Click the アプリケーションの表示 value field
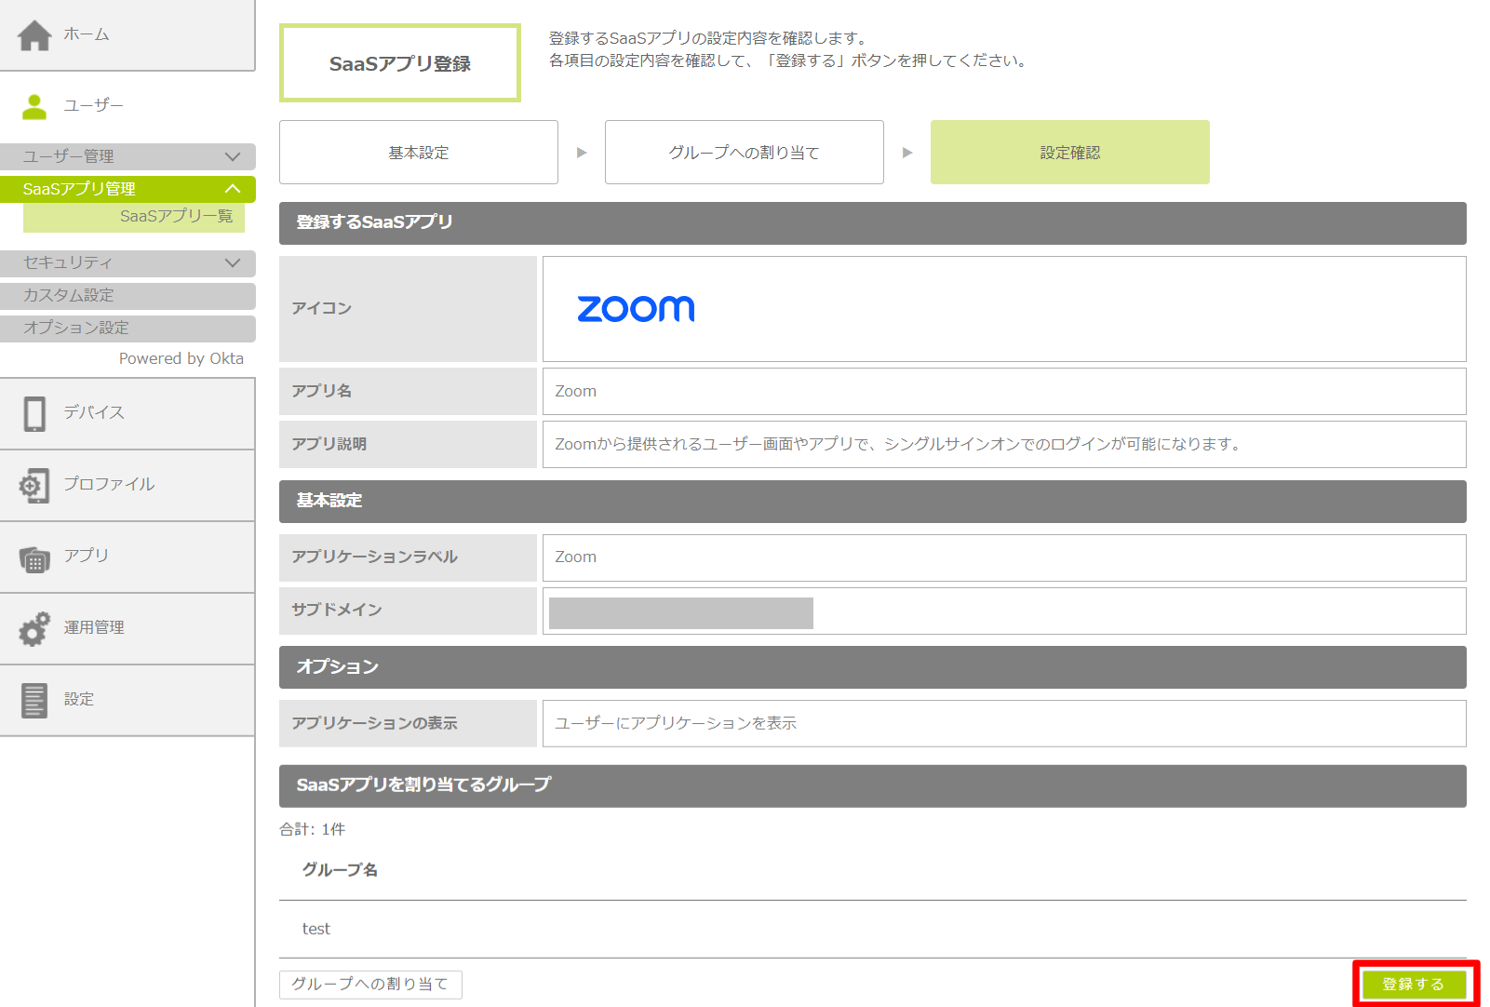This screenshot has width=1490, height=1007. pyautogui.click(x=1004, y=723)
